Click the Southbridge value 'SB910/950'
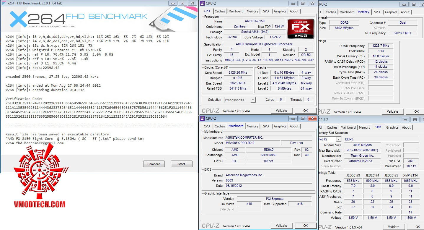Viewport: 424px width, 230px height. [x=268, y=155]
